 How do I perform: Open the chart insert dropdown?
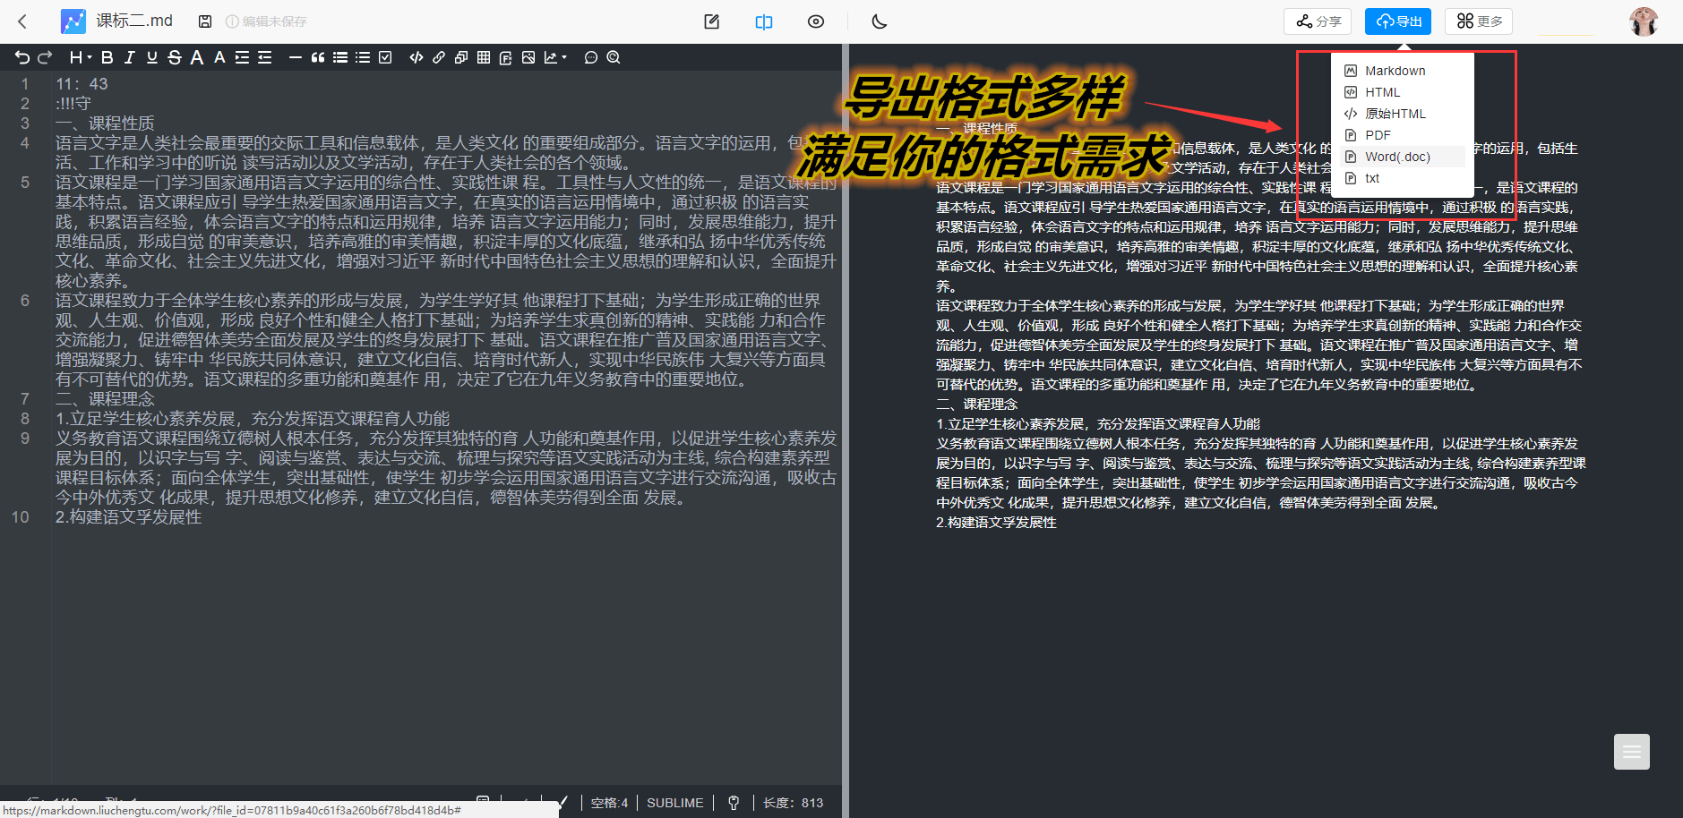(555, 57)
